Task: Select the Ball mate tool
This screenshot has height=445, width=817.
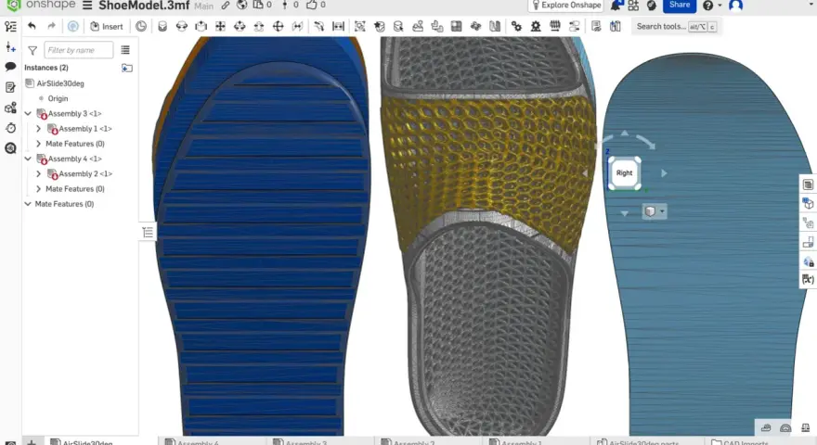Action: [279, 26]
